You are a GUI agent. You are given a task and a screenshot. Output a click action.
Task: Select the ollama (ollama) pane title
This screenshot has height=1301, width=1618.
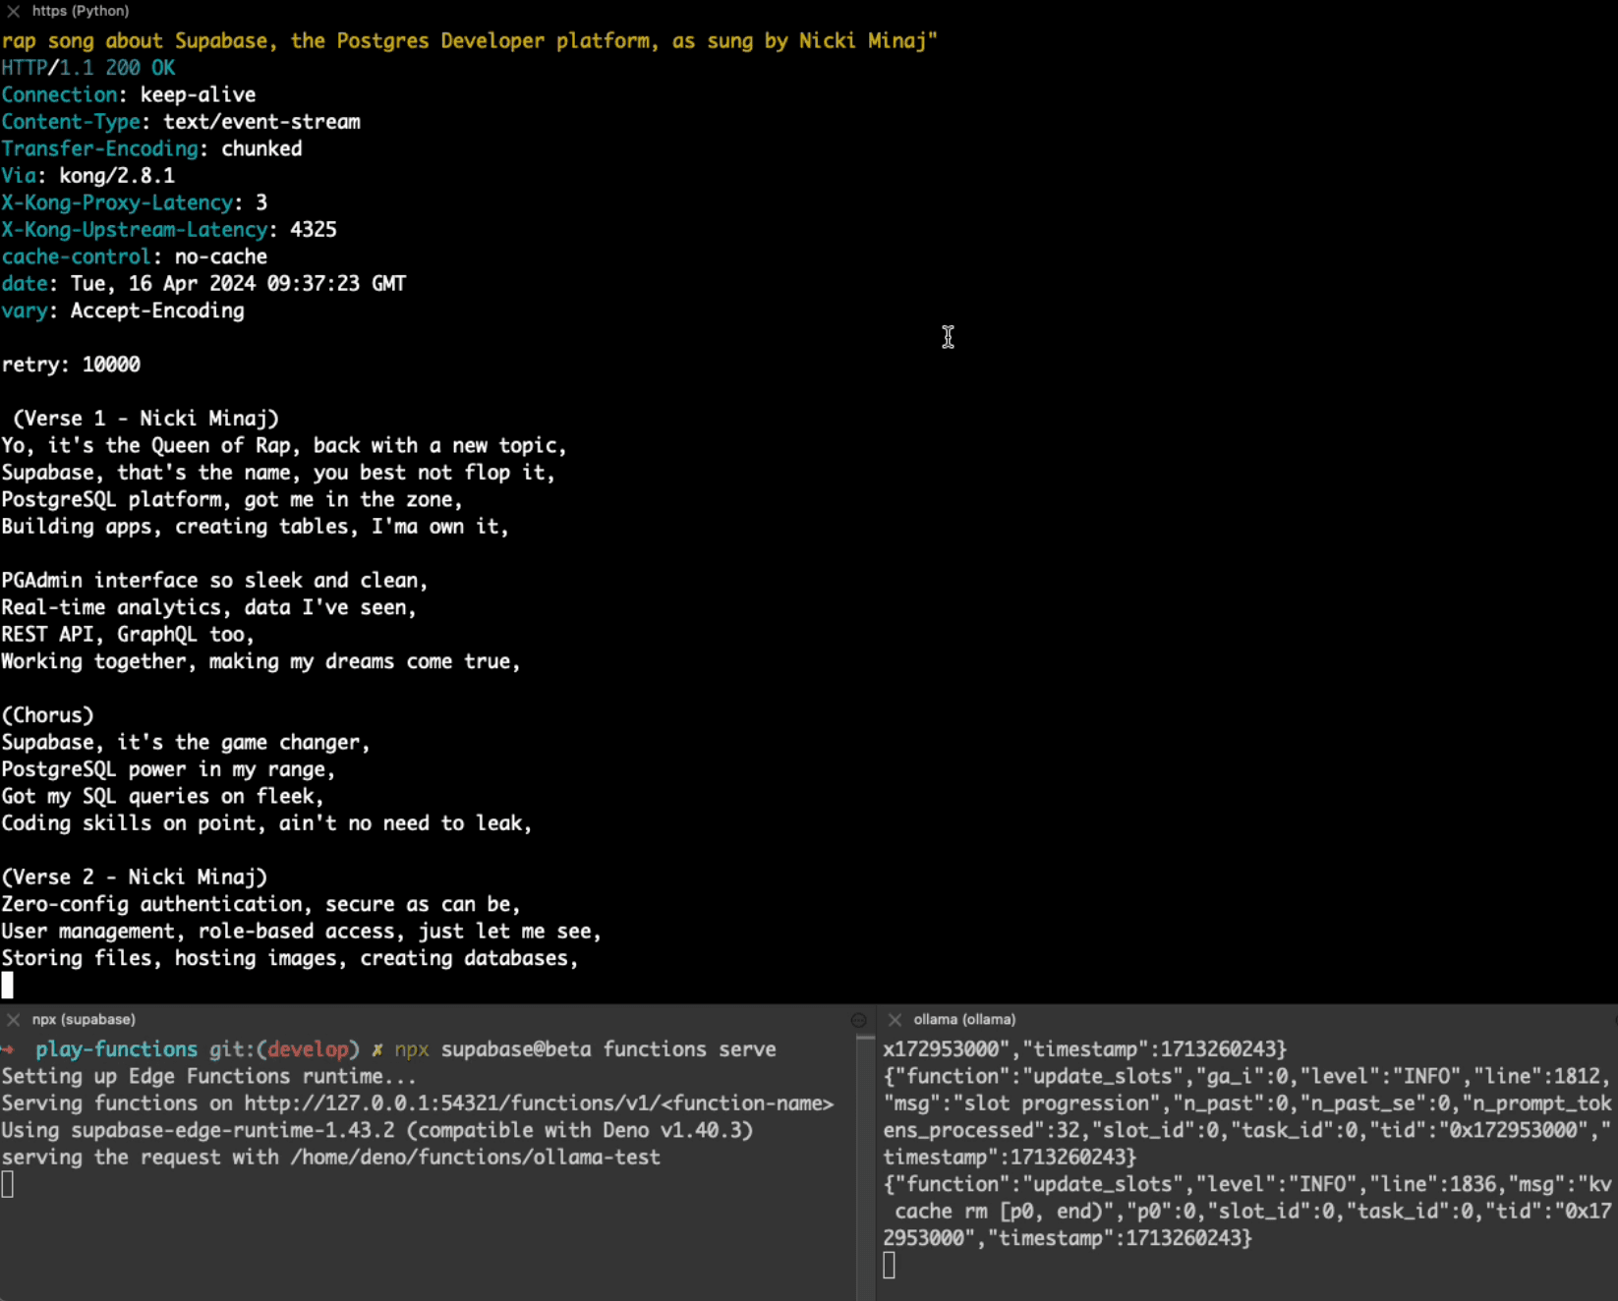coord(964,1020)
